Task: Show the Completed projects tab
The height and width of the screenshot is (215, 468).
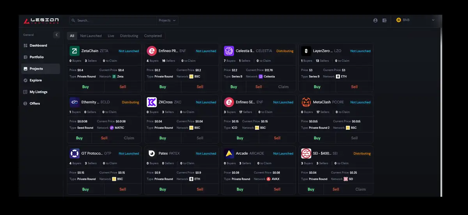Action: (x=153, y=36)
